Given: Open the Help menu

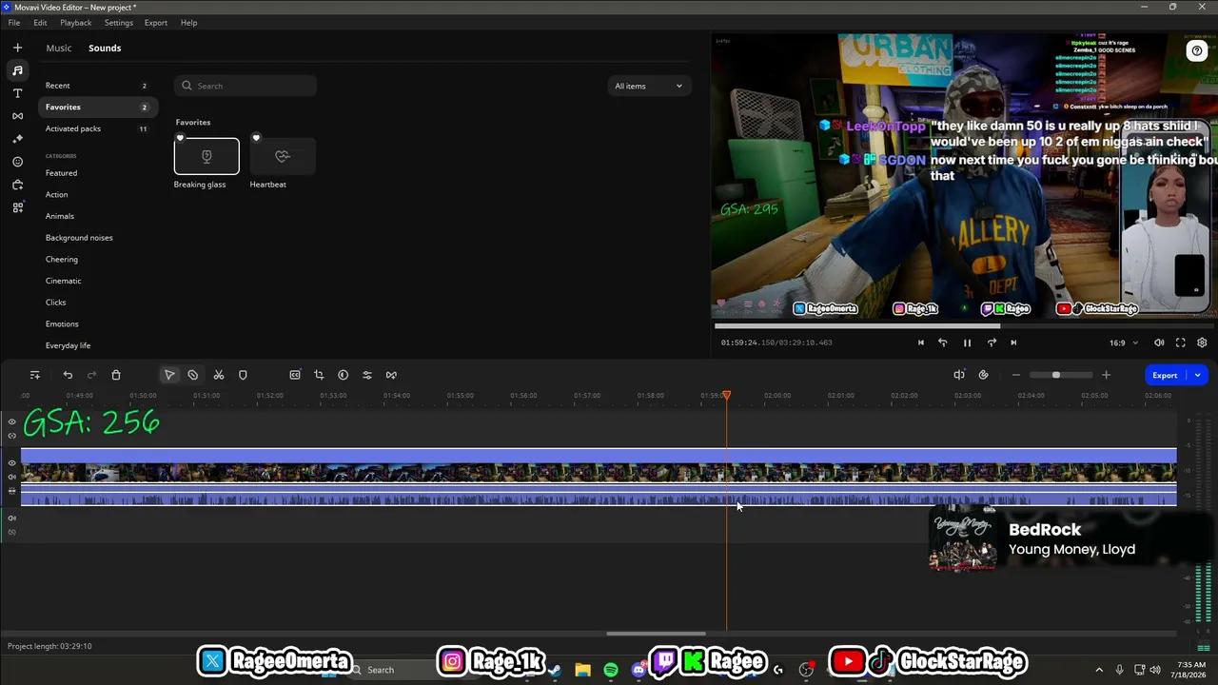Looking at the screenshot, I should click(x=188, y=23).
